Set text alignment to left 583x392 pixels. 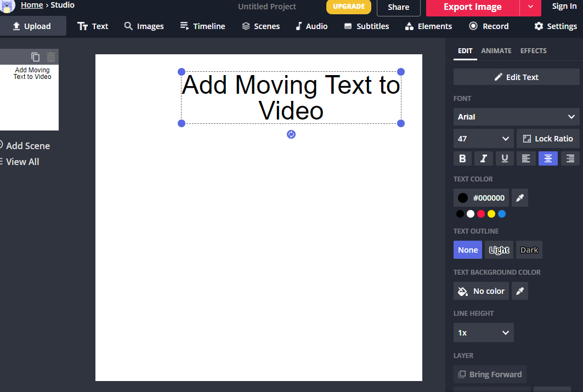526,158
